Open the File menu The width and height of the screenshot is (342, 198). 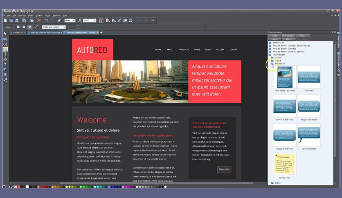pyautogui.click(x=8, y=16)
